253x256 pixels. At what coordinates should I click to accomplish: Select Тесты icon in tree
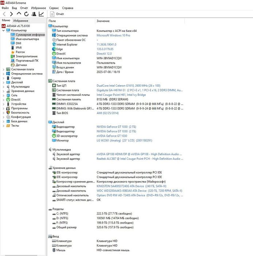[x=8, y=125]
